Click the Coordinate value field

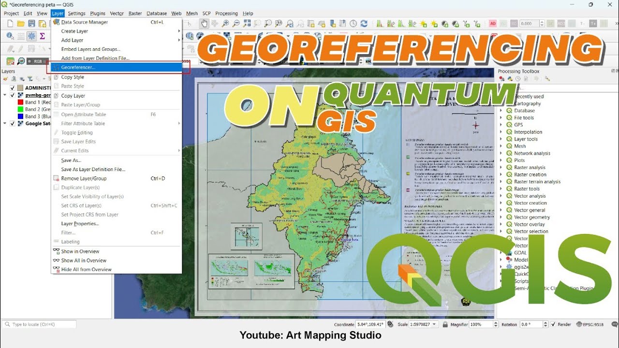[x=370, y=324]
